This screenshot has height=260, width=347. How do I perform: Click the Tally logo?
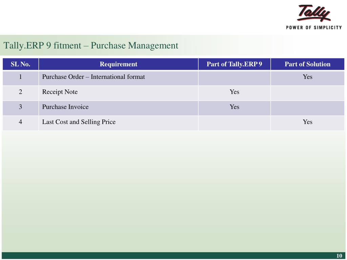coord(314,13)
